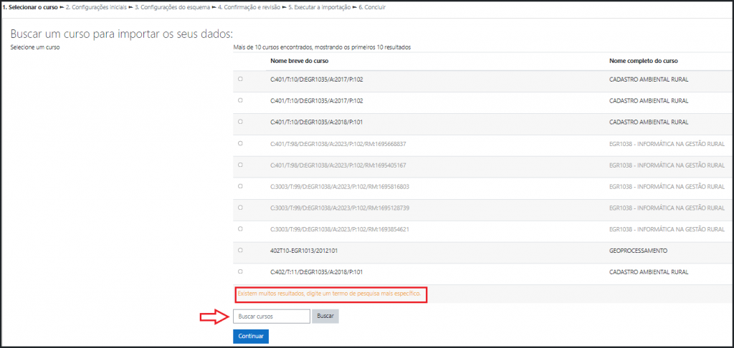734x348 pixels.
Task: Select radio for course C:402/T:11/D:EGR1035/A:2018/P:101
Action: (x=240, y=272)
